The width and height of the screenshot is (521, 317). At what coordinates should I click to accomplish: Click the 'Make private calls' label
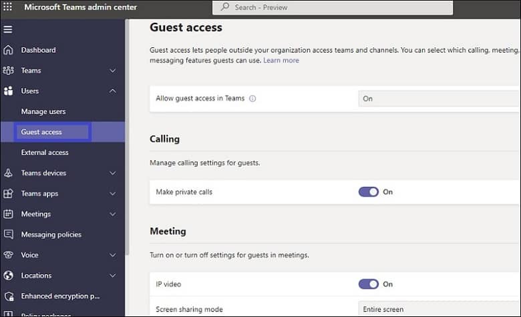(184, 192)
